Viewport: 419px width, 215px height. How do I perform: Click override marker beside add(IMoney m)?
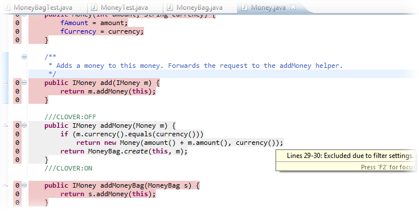coord(5,83)
